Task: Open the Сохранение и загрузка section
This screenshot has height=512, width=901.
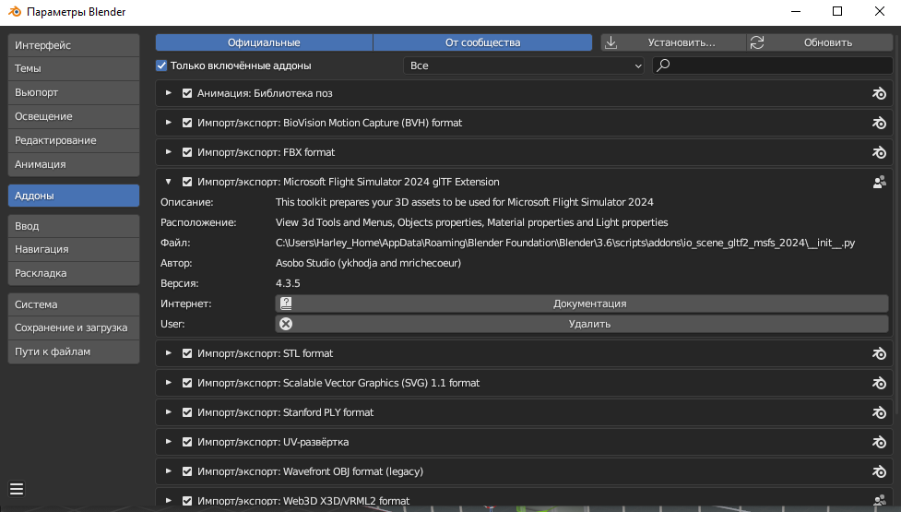Action: (74, 327)
